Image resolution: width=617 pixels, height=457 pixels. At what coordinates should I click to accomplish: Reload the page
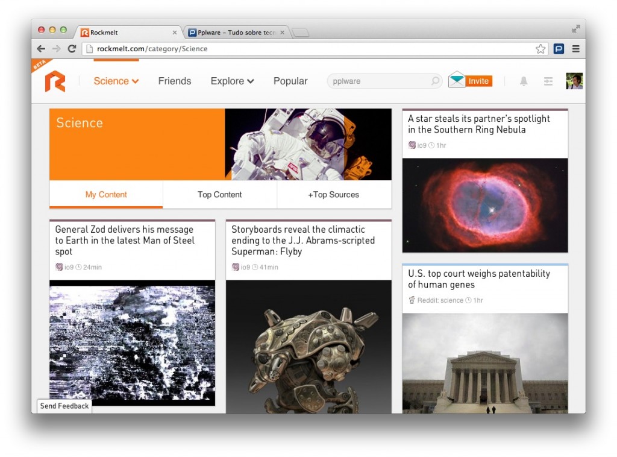72,49
